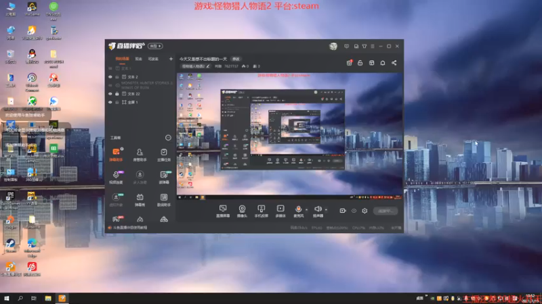Open the share icon in header

click(x=394, y=63)
